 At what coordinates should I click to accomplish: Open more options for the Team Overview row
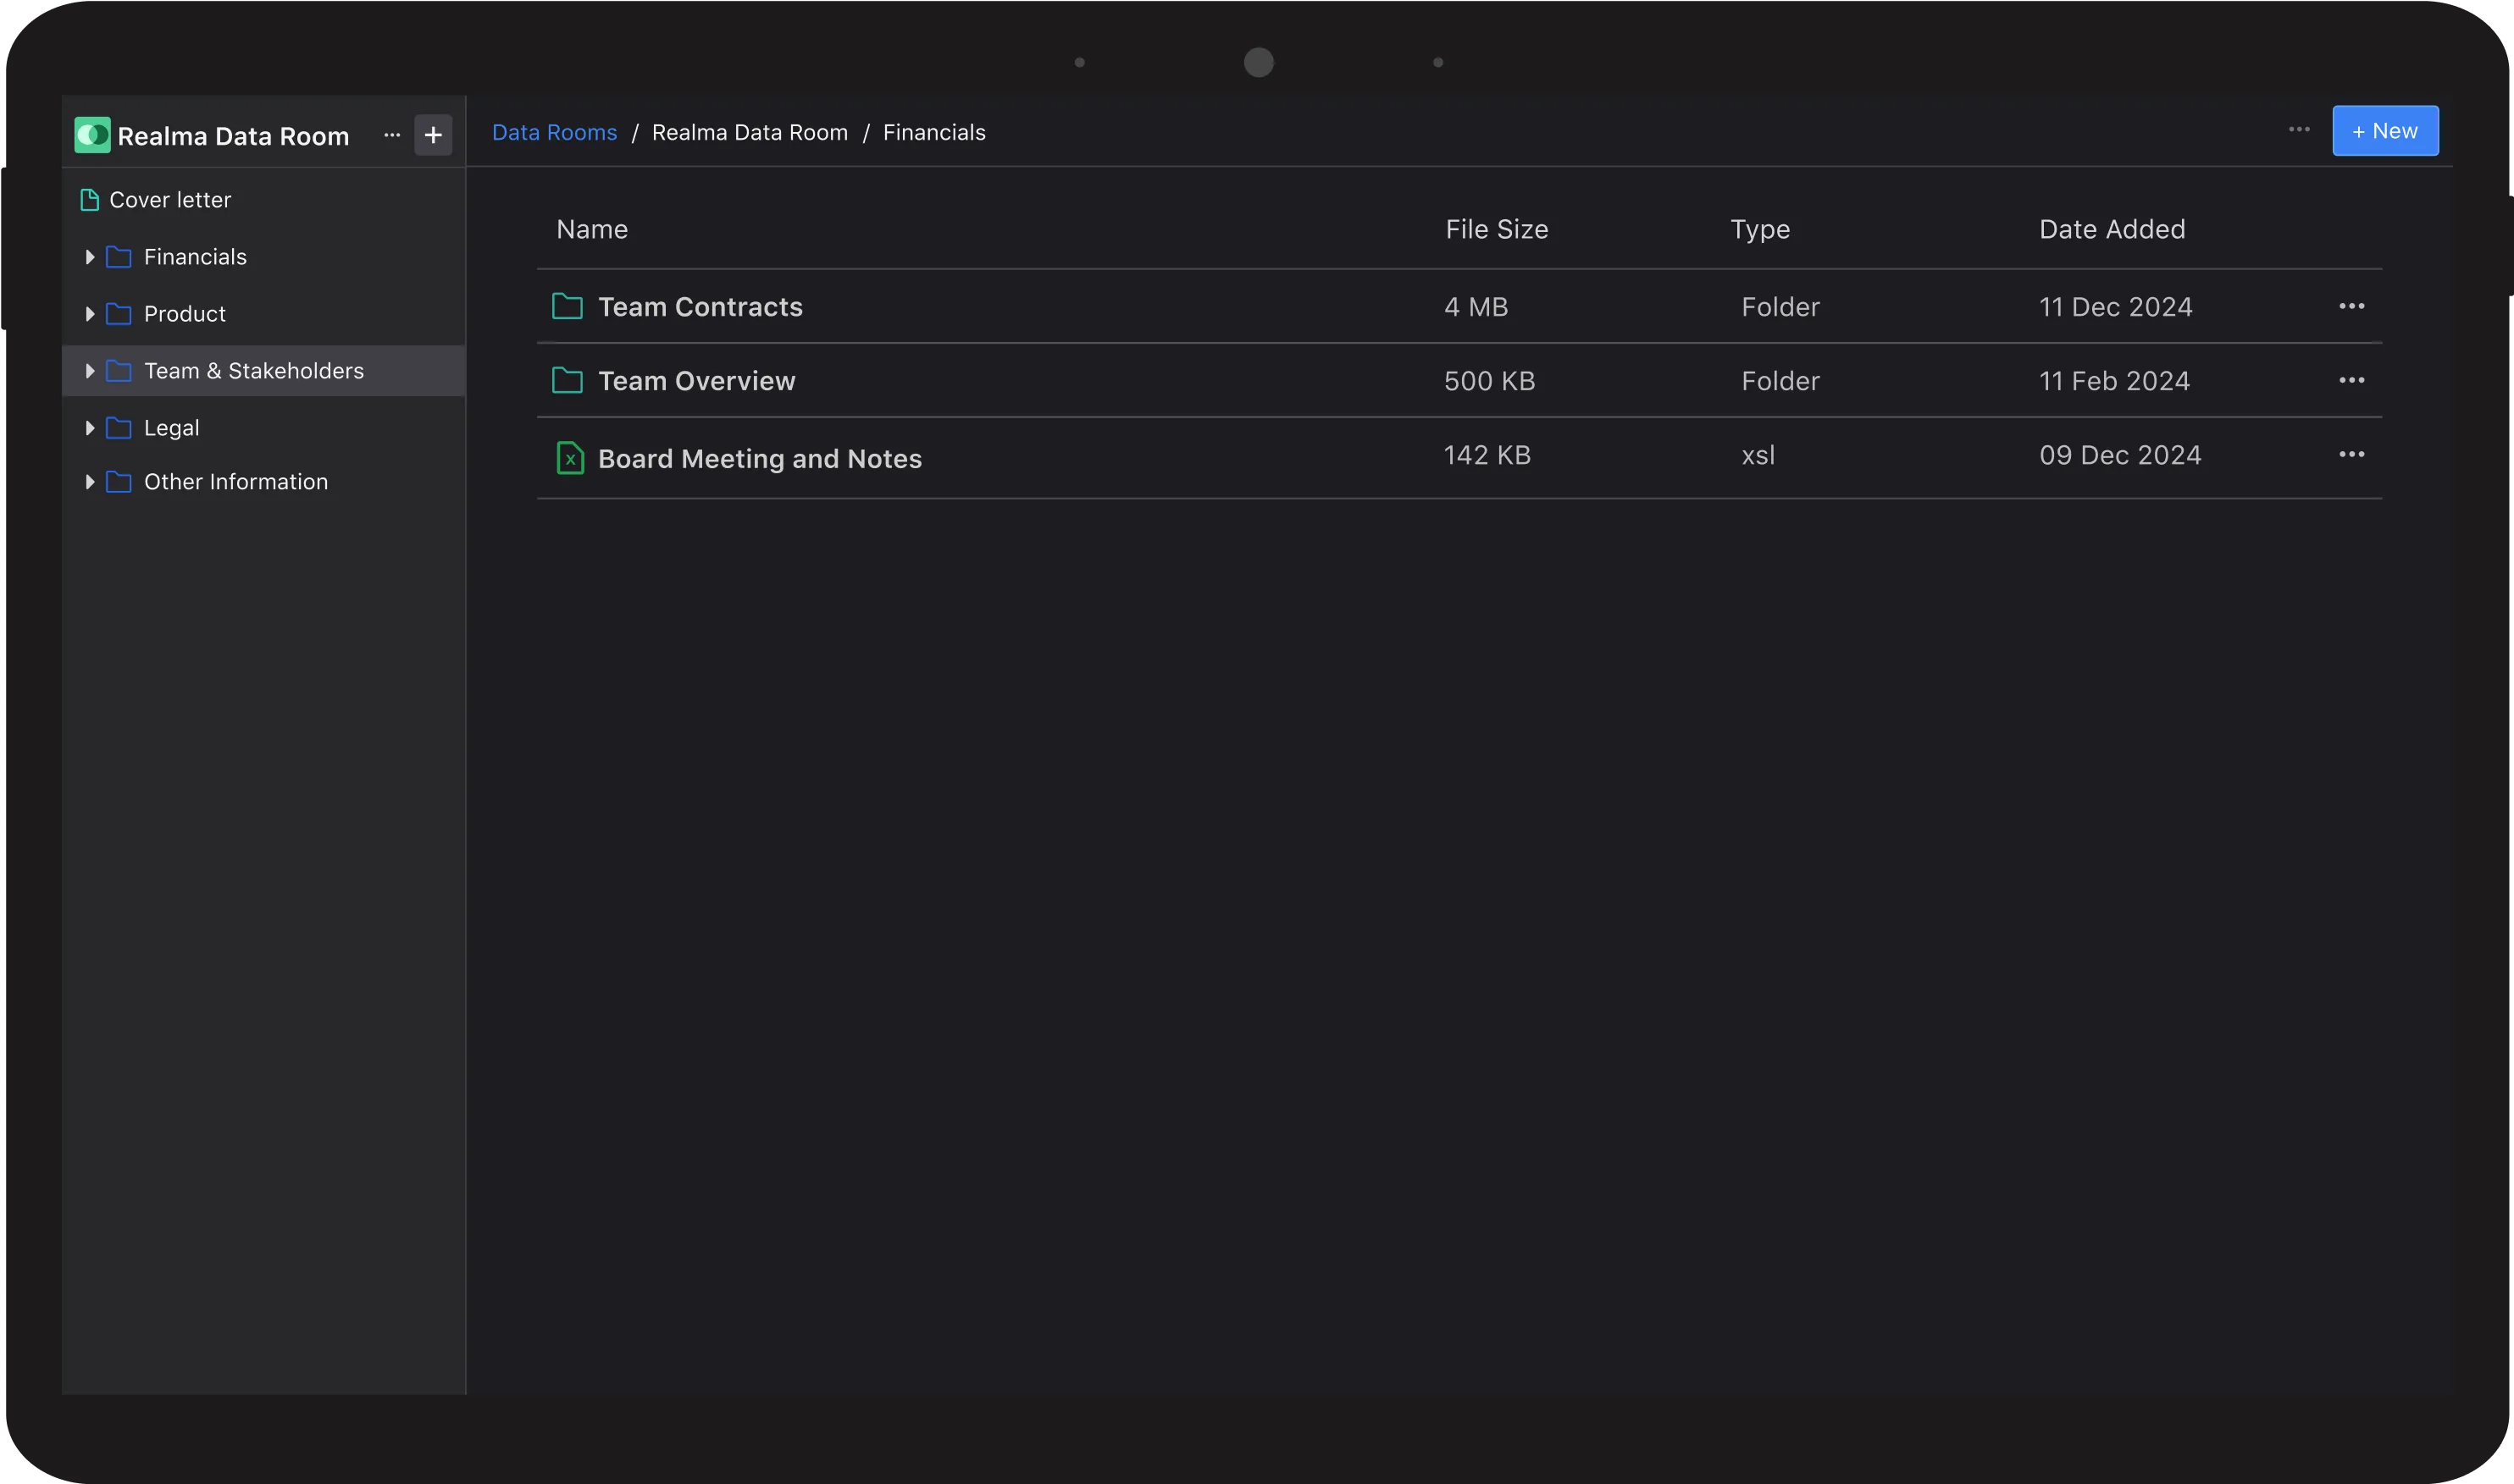(2351, 380)
